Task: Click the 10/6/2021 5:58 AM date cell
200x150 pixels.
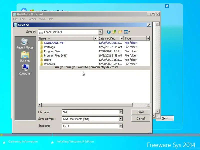Action: click(x=110, y=55)
